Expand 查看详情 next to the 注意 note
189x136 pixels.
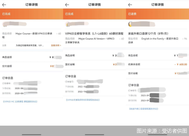click(56, 46)
